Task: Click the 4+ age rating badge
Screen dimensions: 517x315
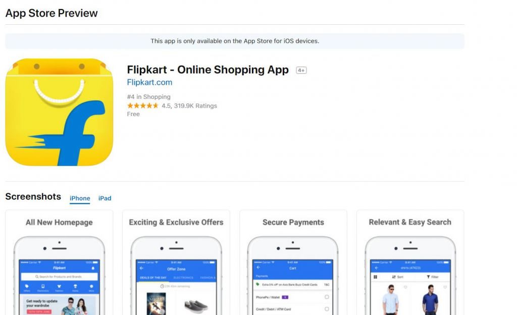Action: pos(301,70)
